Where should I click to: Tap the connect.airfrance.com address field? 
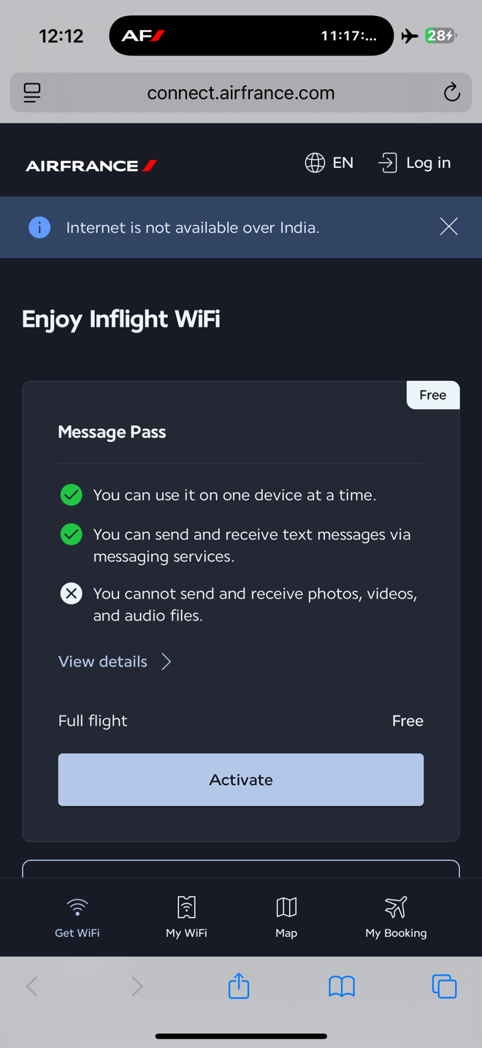click(x=241, y=93)
